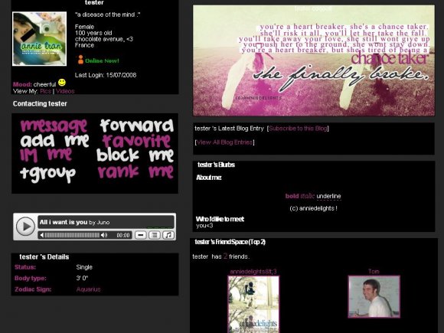Click the 'italic' sample text
The width and height of the screenshot is (444, 333).
(308, 196)
